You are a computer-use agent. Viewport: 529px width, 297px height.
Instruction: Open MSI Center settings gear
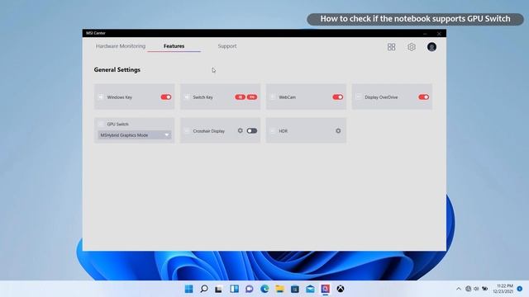click(412, 47)
